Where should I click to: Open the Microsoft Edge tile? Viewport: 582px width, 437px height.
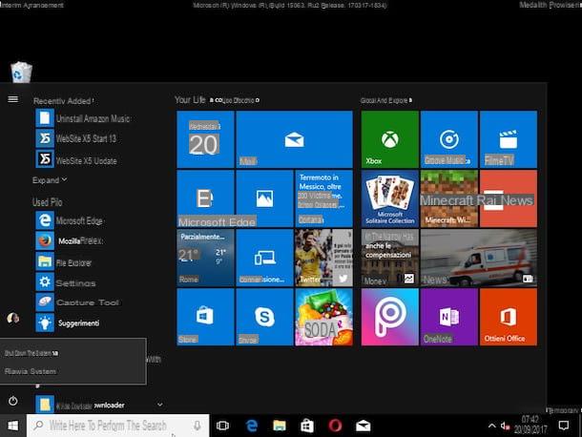pyautogui.click(x=205, y=198)
